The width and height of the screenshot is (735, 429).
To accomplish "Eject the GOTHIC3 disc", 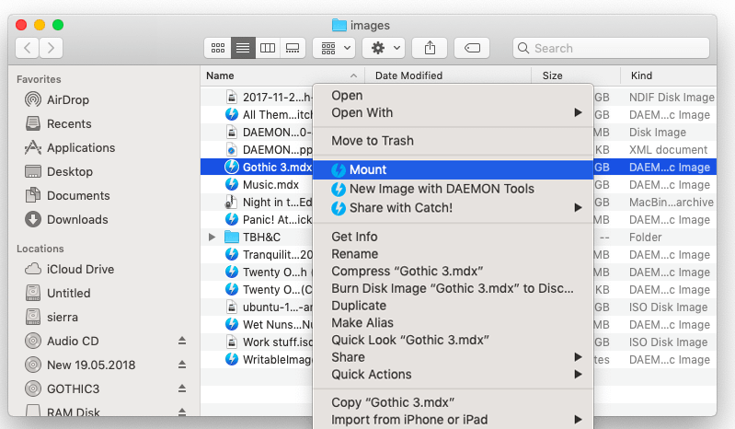I will tap(182, 388).
